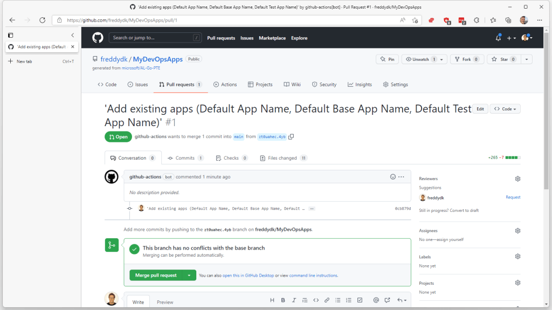Open browser settings and more menu
Image resolution: width=552 pixels, height=310 pixels.
[x=540, y=20]
